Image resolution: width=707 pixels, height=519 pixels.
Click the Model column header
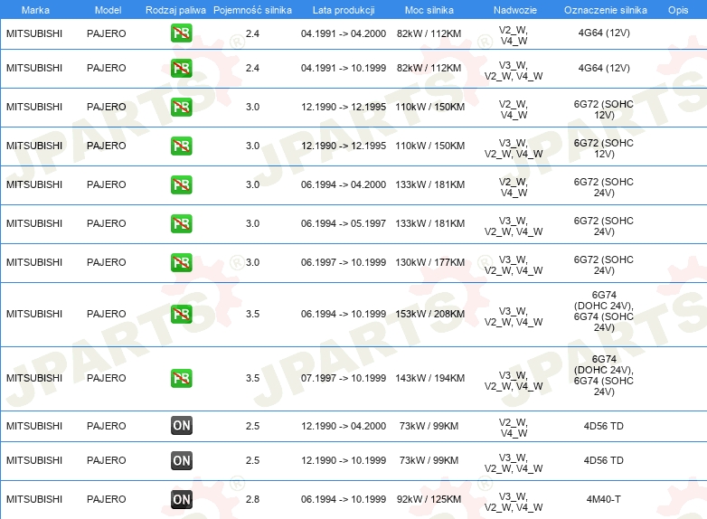click(x=108, y=10)
